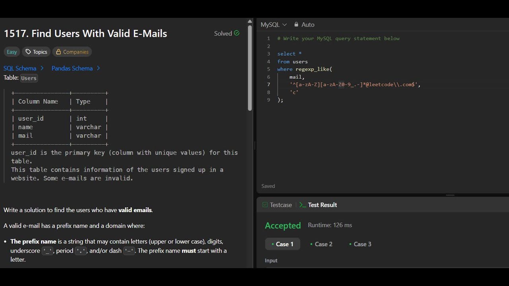Screen dimensions: 509x286
Task: Click the 'select *' code on line 3
Action: coord(289,54)
